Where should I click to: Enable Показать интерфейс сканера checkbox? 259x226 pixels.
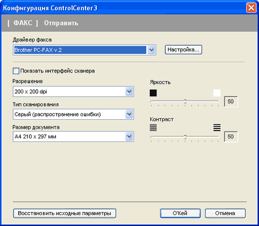(16, 71)
